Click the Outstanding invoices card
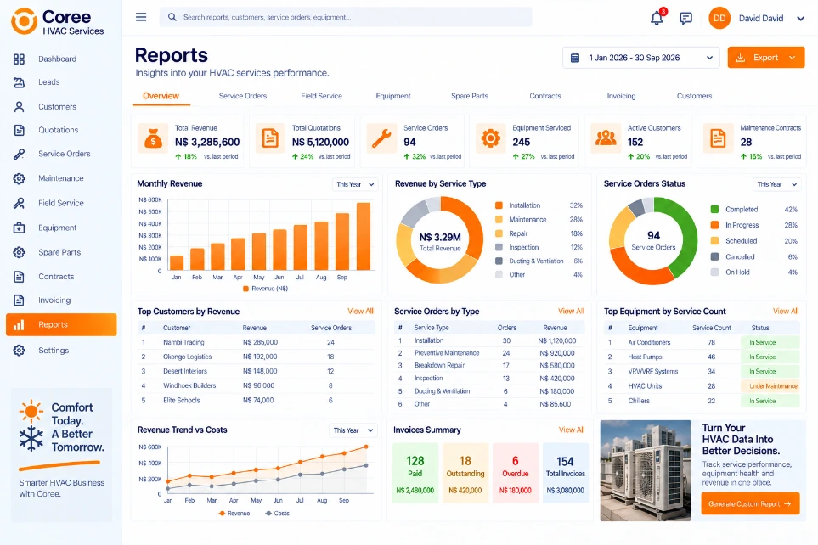Screen dimensions: 818x545 465,473
